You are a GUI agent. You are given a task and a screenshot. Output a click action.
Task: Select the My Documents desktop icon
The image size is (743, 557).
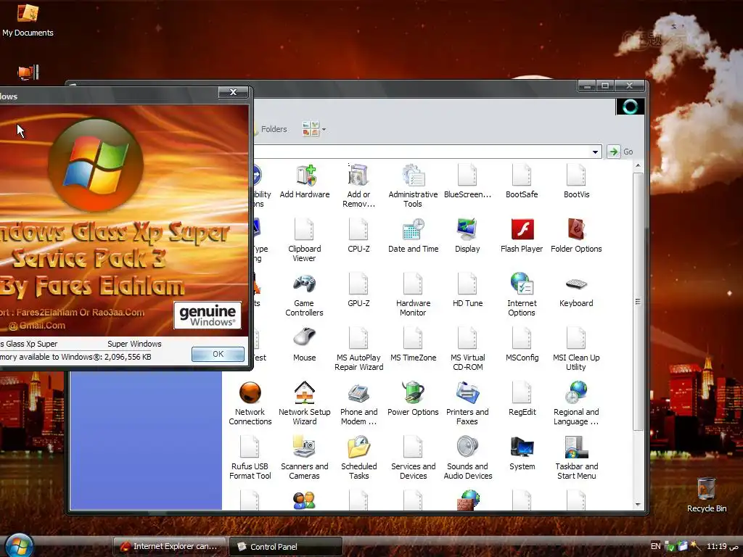pyautogui.click(x=28, y=20)
